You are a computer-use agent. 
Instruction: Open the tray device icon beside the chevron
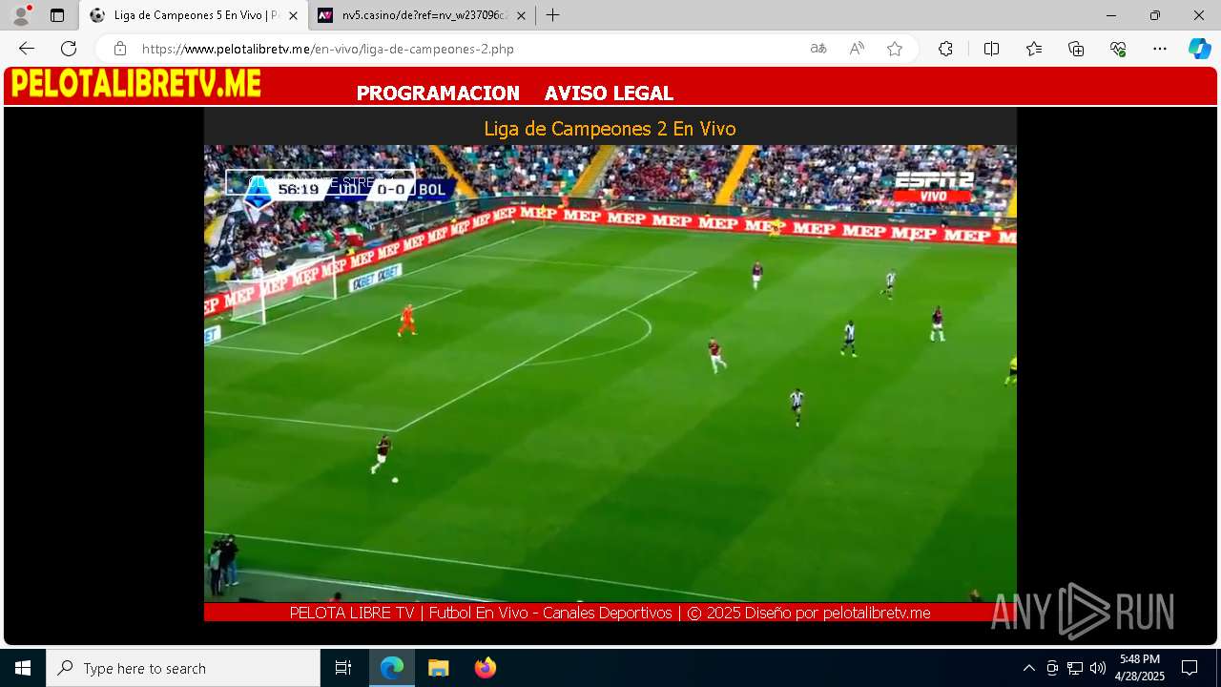1052,668
